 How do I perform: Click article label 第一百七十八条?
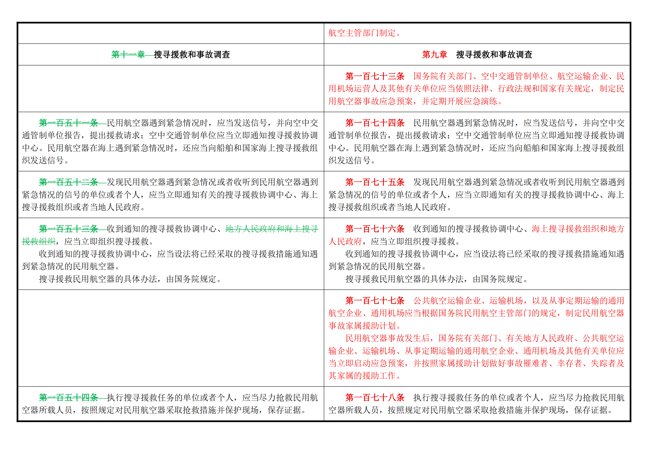375,398
